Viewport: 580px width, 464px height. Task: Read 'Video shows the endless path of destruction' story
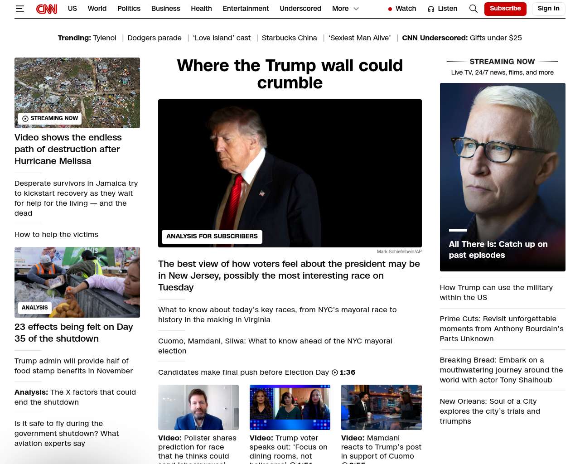[x=68, y=149]
